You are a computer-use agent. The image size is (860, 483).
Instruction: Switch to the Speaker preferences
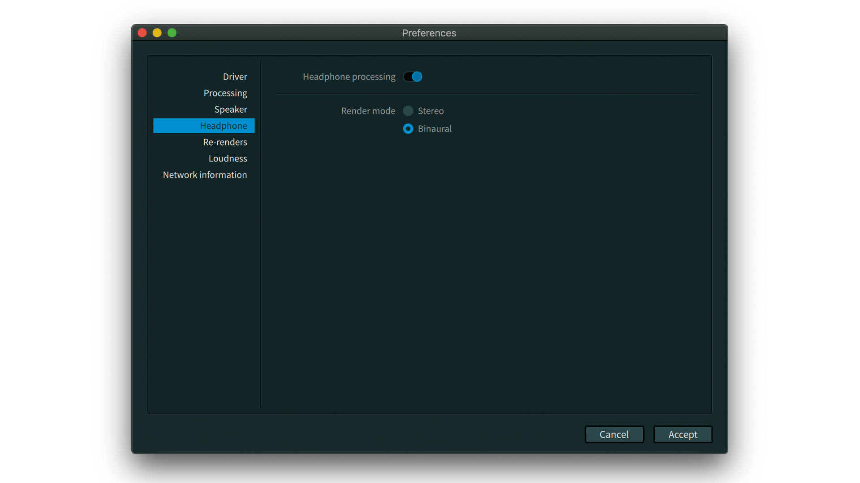click(x=231, y=110)
